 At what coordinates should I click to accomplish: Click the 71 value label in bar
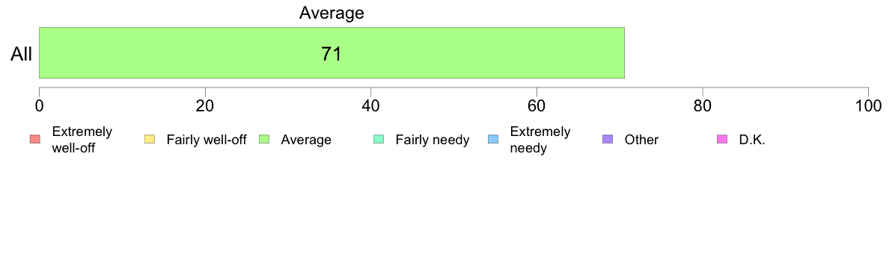[332, 54]
